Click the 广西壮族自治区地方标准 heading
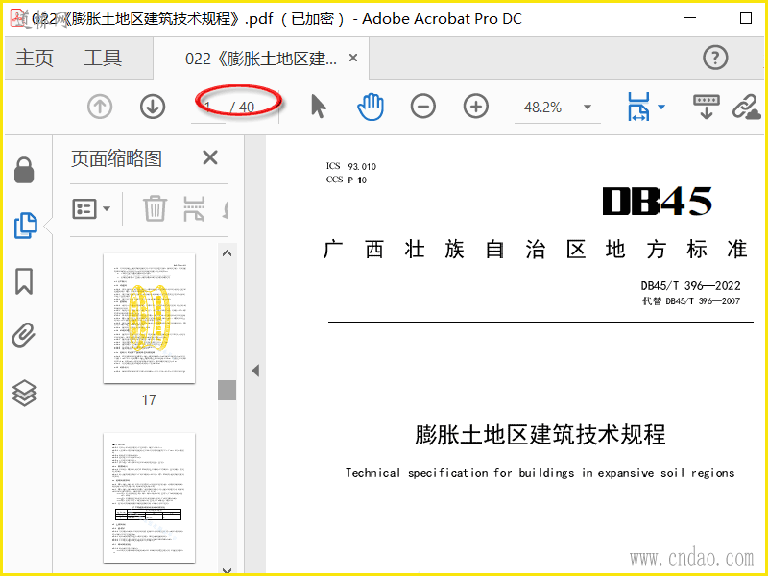The width and height of the screenshot is (768, 576). 535,250
